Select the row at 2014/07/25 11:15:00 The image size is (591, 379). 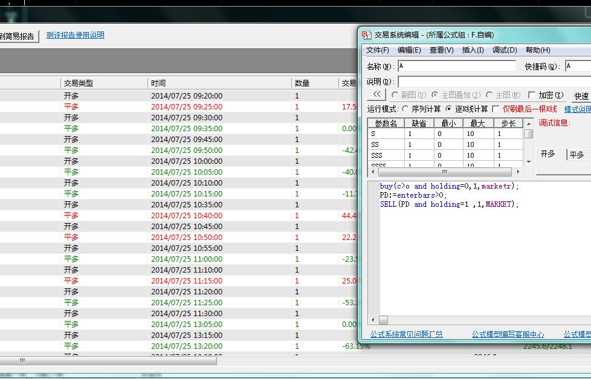click(179, 281)
